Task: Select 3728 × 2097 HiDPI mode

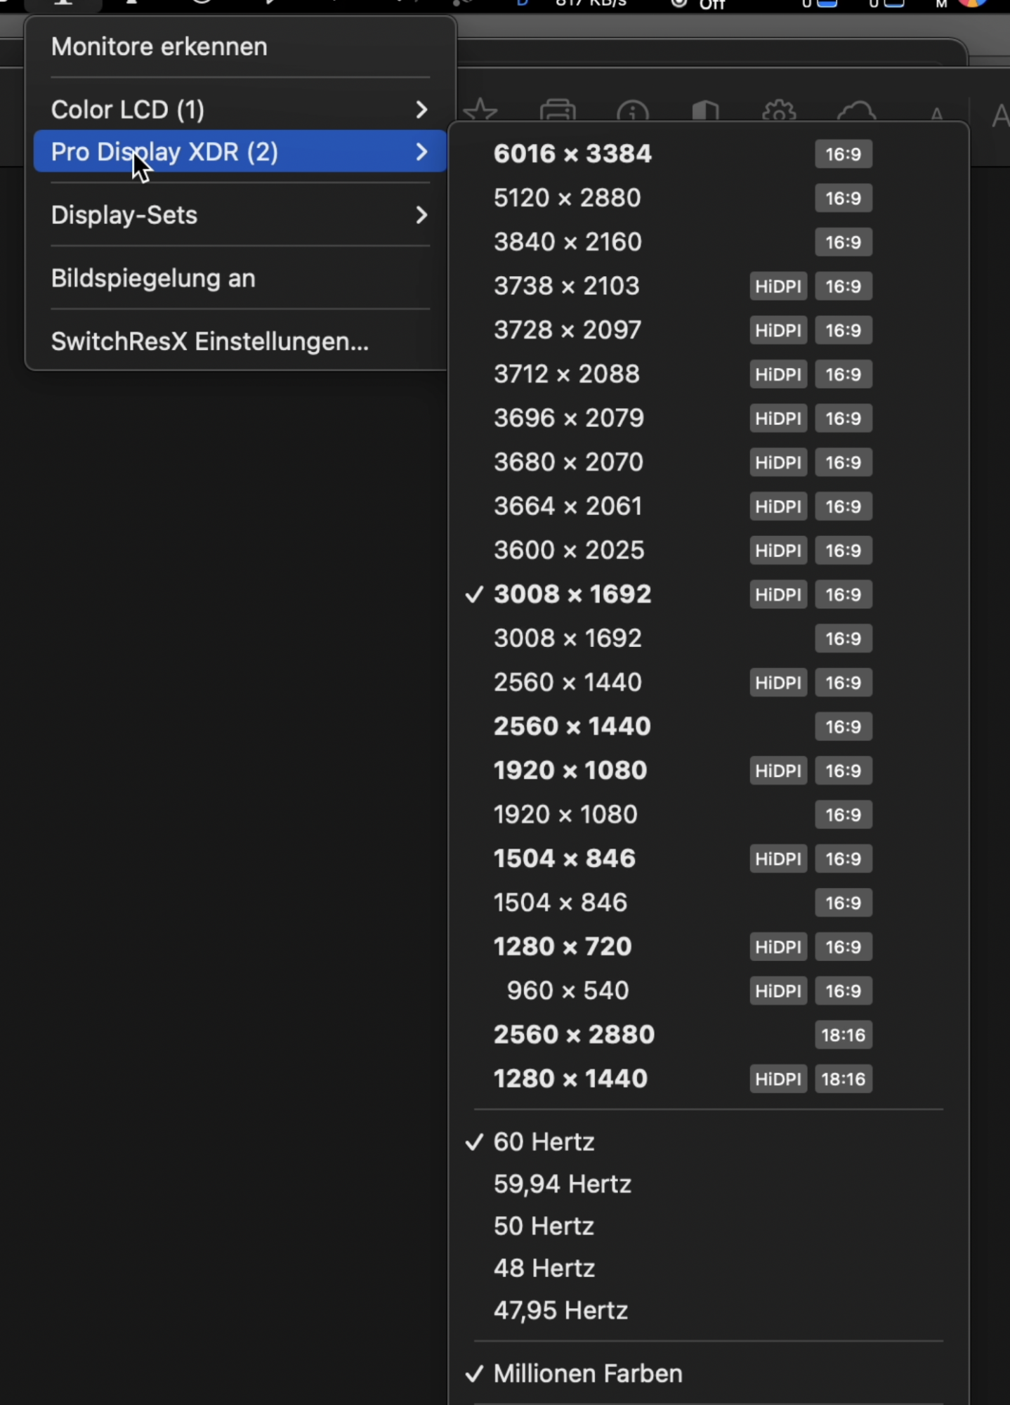Action: pyautogui.click(x=708, y=330)
